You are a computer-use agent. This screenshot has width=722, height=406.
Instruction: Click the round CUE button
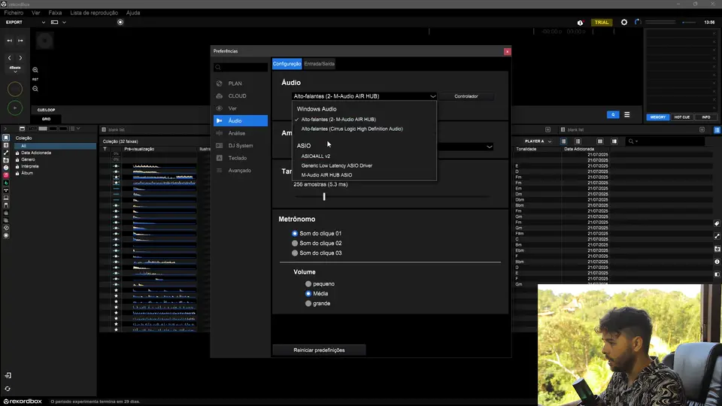[15, 89]
